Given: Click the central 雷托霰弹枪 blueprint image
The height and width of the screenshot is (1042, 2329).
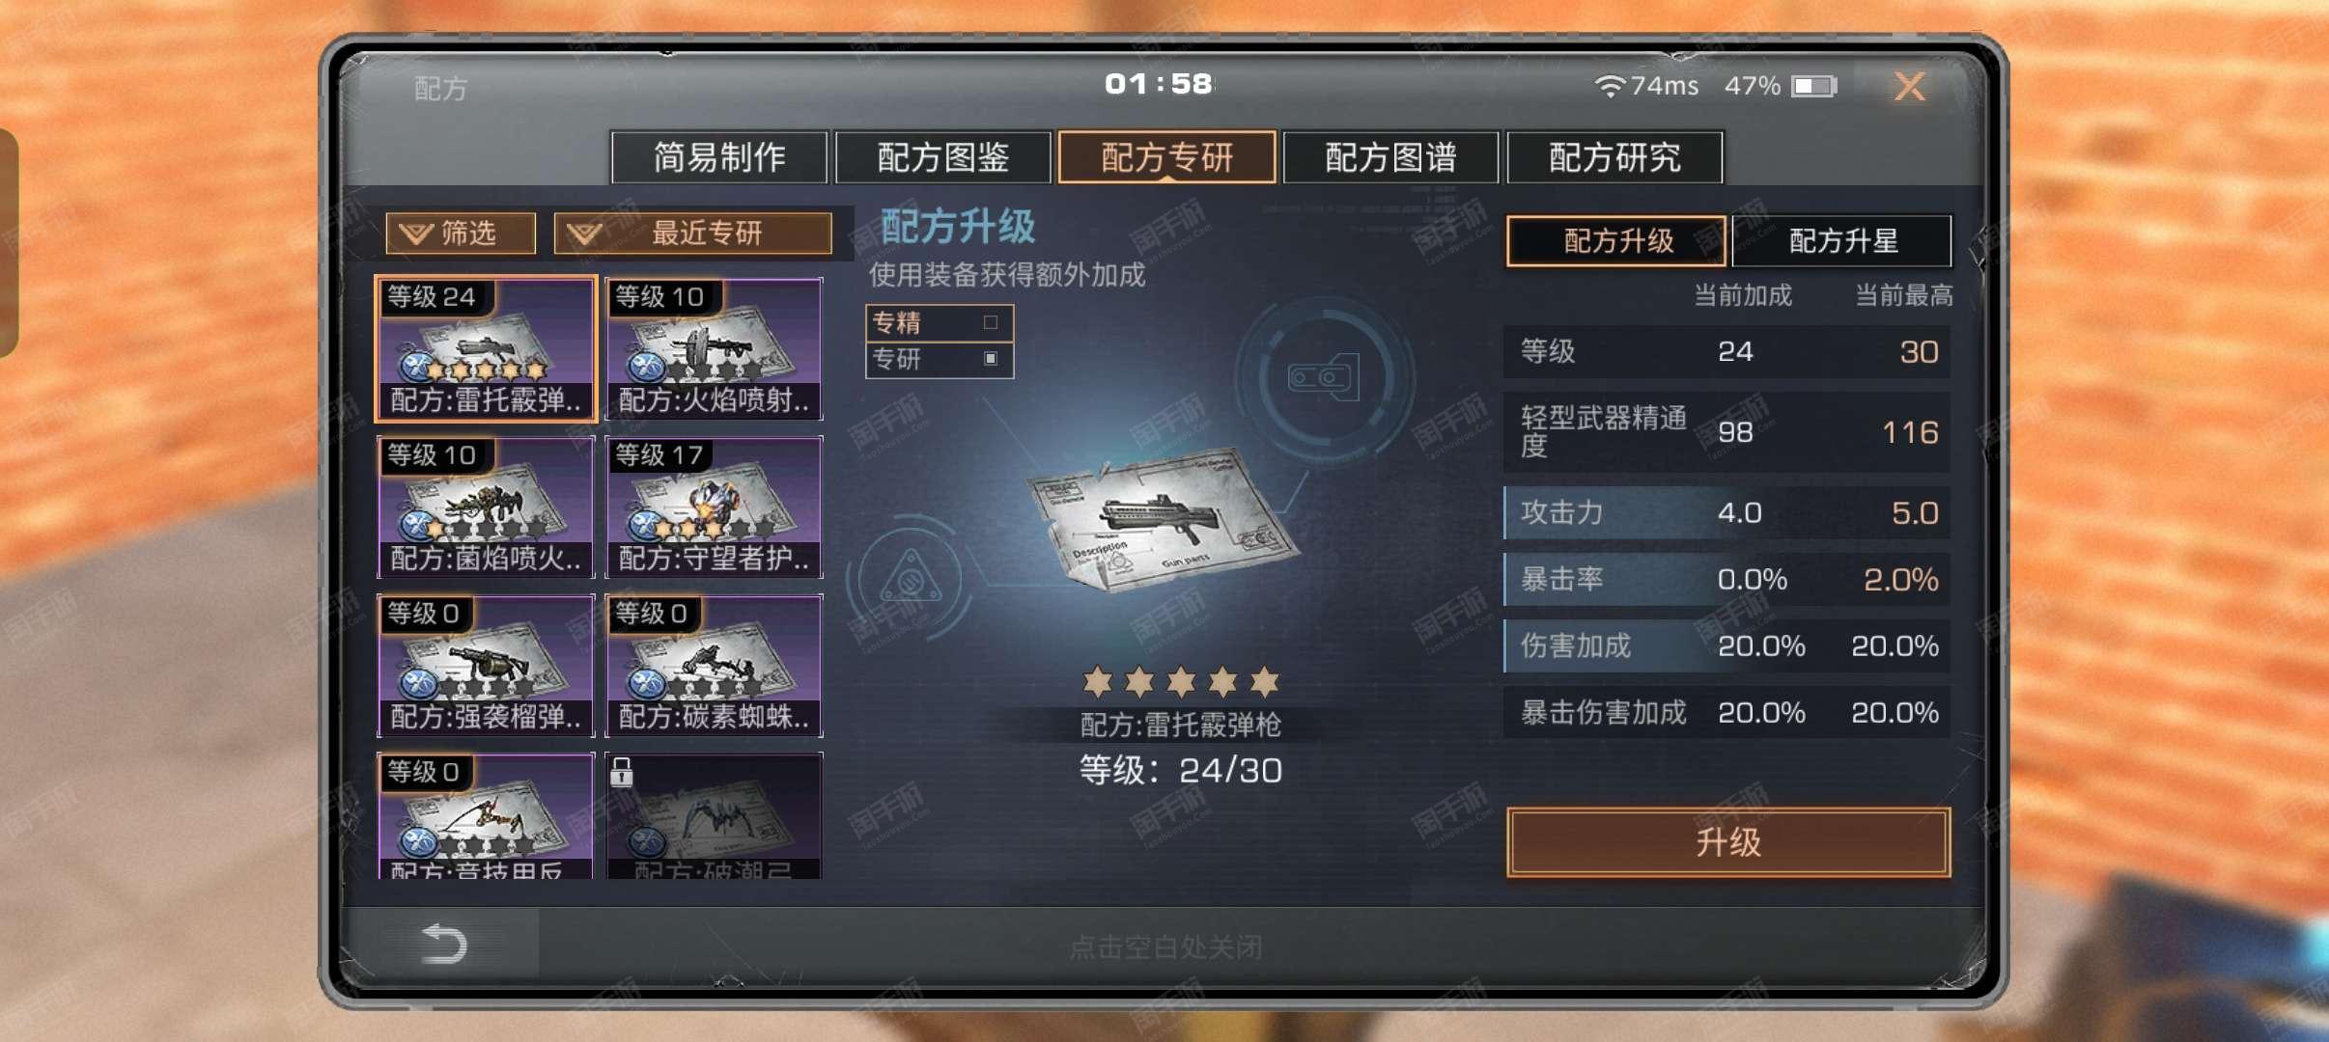Looking at the screenshot, I should [x=1166, y=522].
